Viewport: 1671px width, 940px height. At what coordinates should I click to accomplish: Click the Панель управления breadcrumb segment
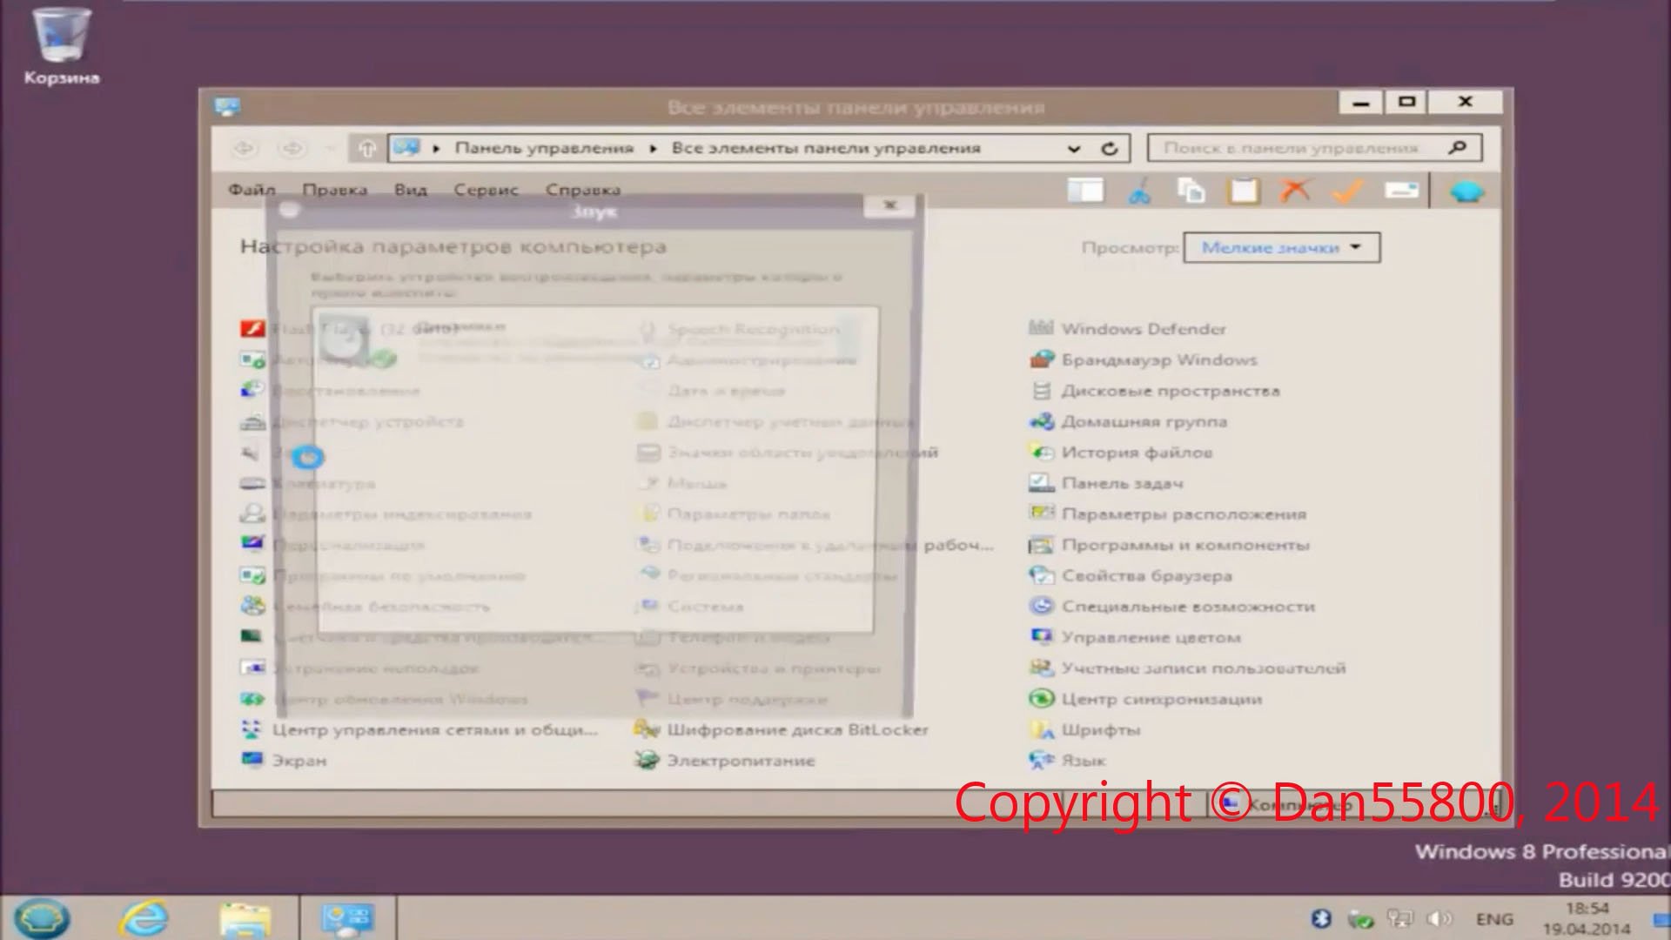[x=544, y=148]
